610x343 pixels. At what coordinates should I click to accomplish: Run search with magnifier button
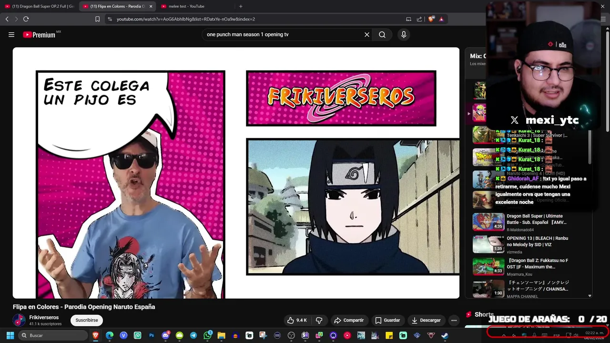[382, 34]
